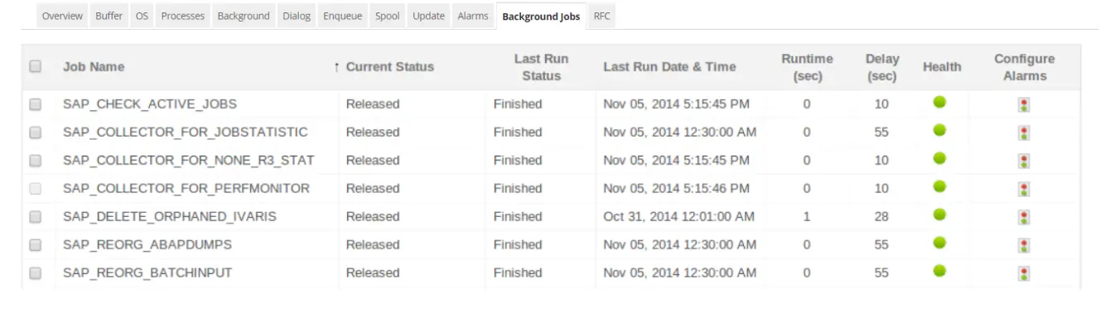The width and height of the screenshot is (1110, 313).
Task: Go to the Enqueue tab
Action: coord(343,16)
